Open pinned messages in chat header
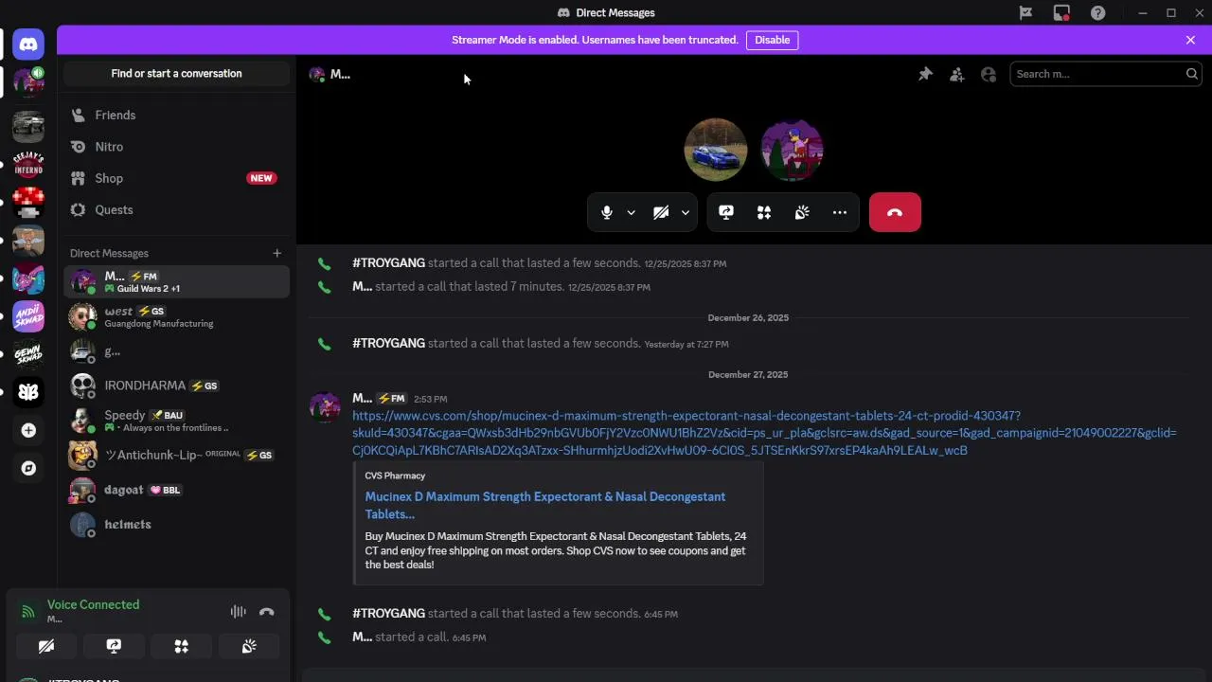This screenshot has width=1212, height=682. click(x=925, y=74)
